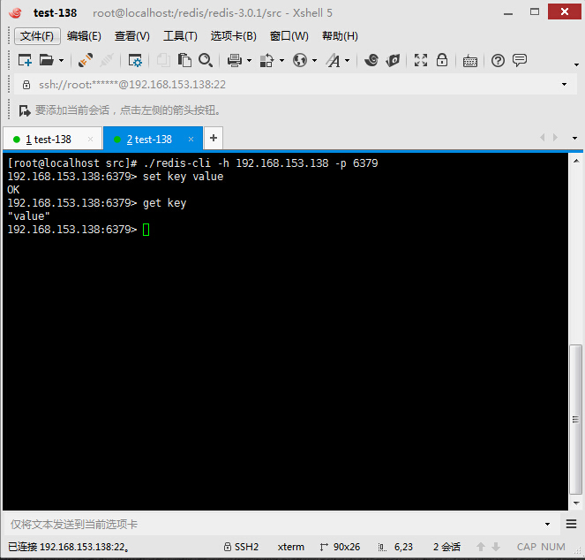Click the feedback chat bubble icon
The image size is (585, 560).
click(520, 60)
